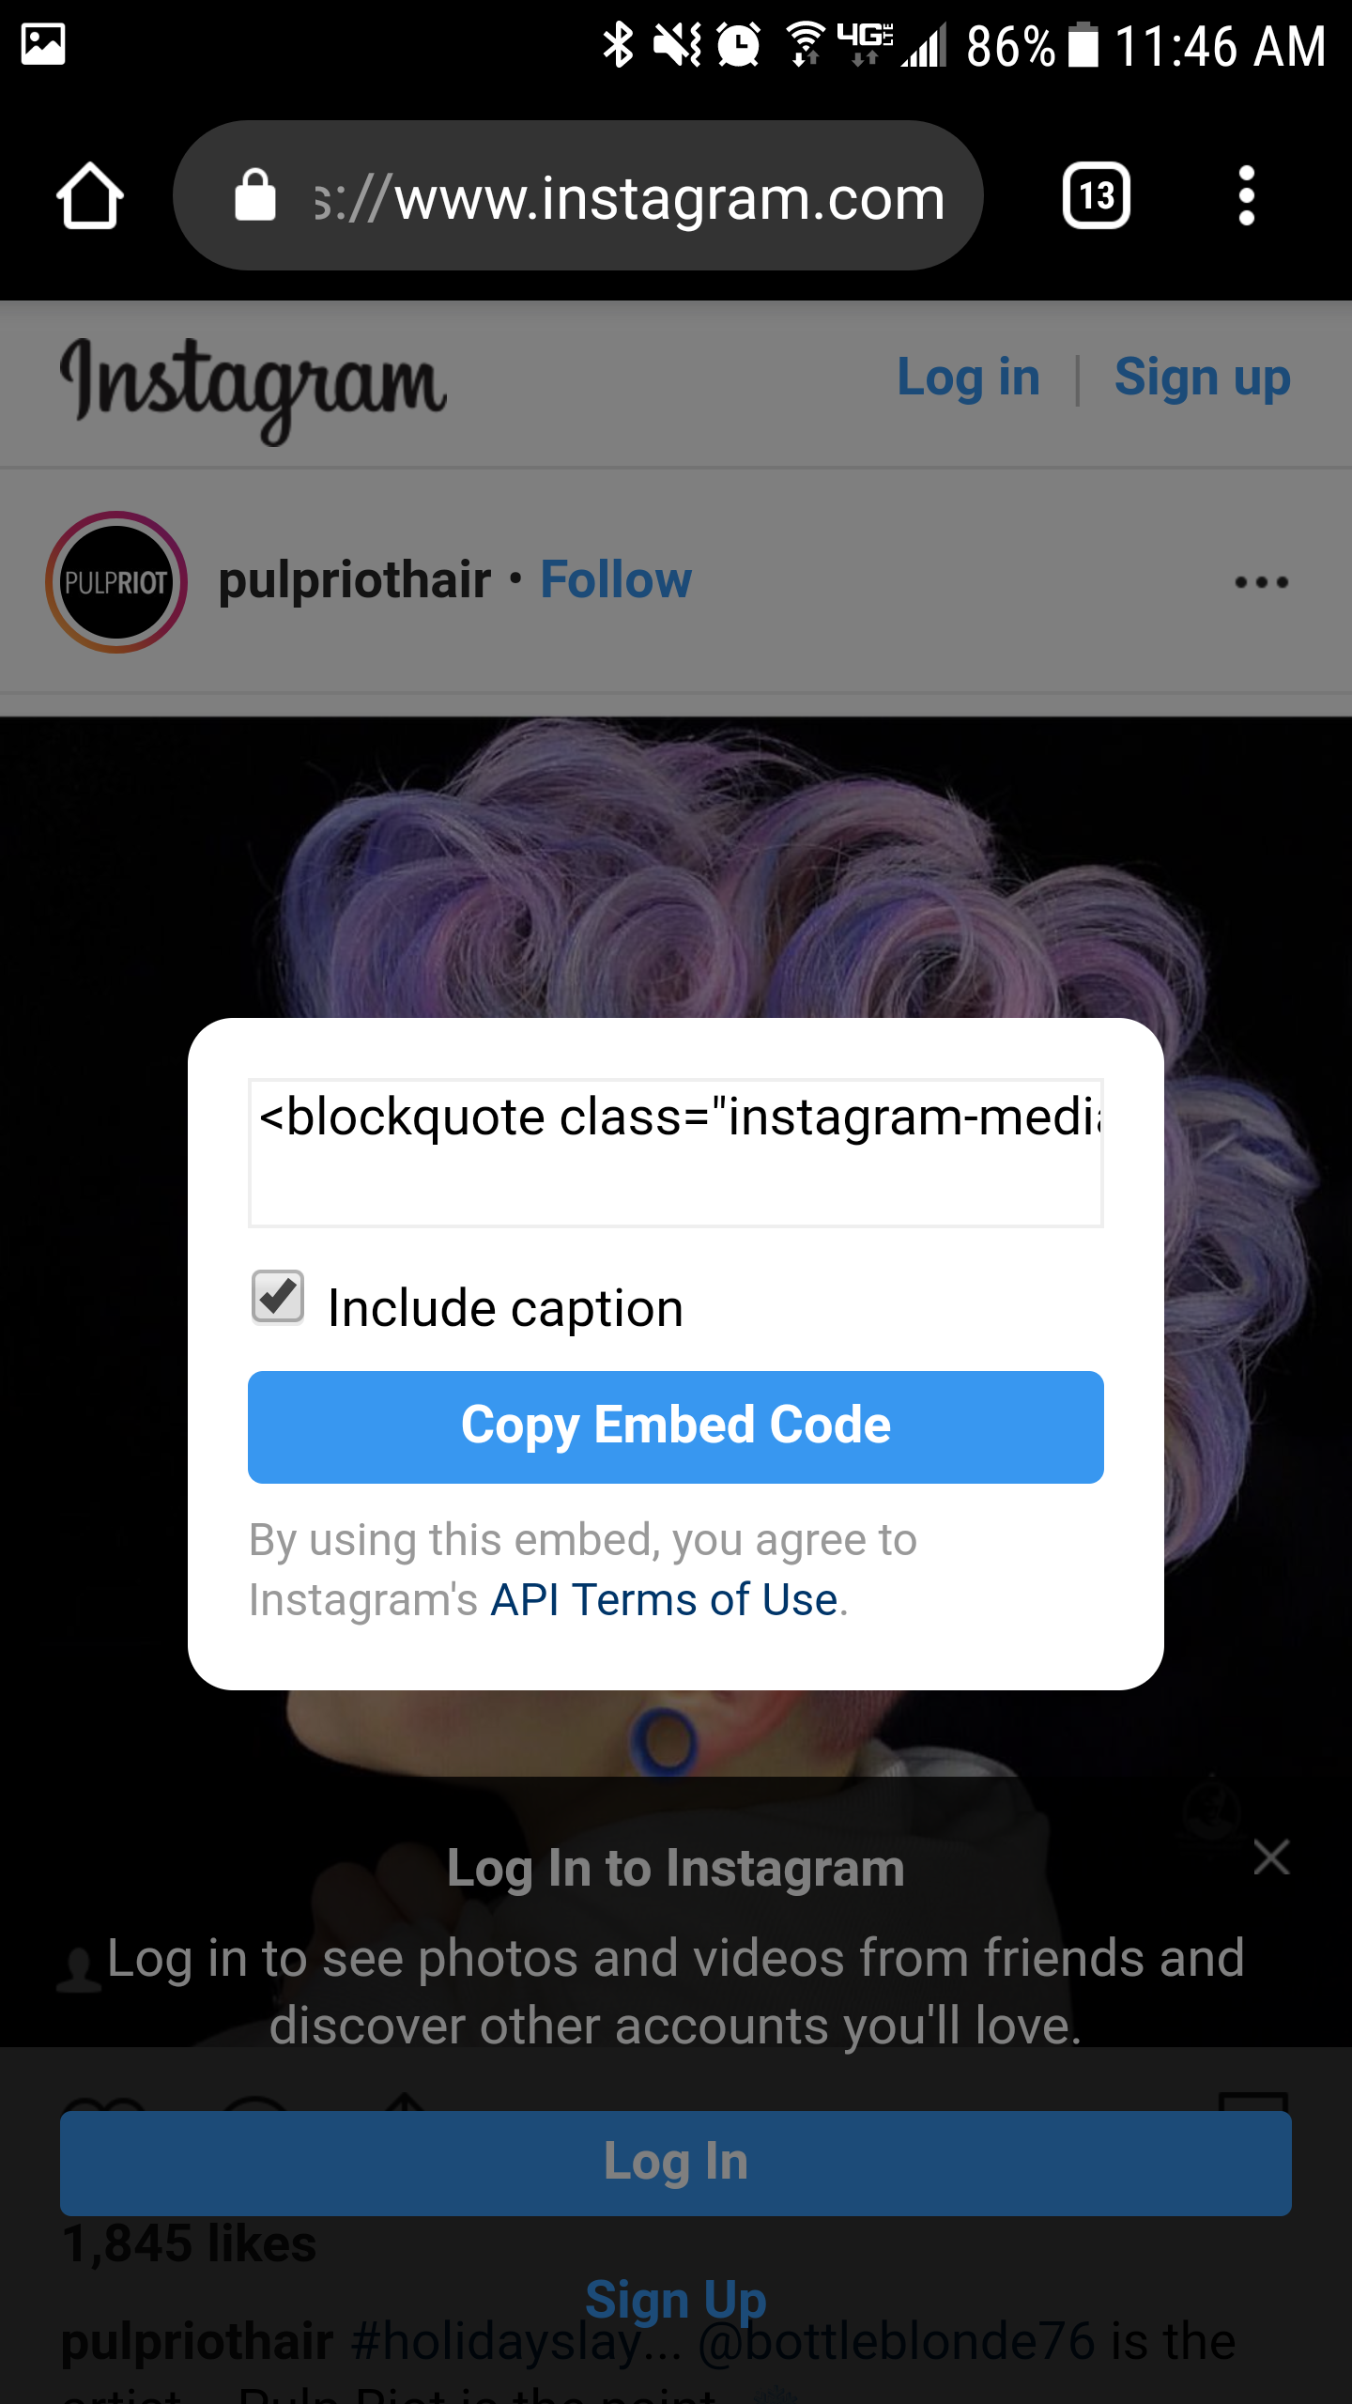
Task: Open the picture notification icon in status bar
Action: [x=43, y=44]
